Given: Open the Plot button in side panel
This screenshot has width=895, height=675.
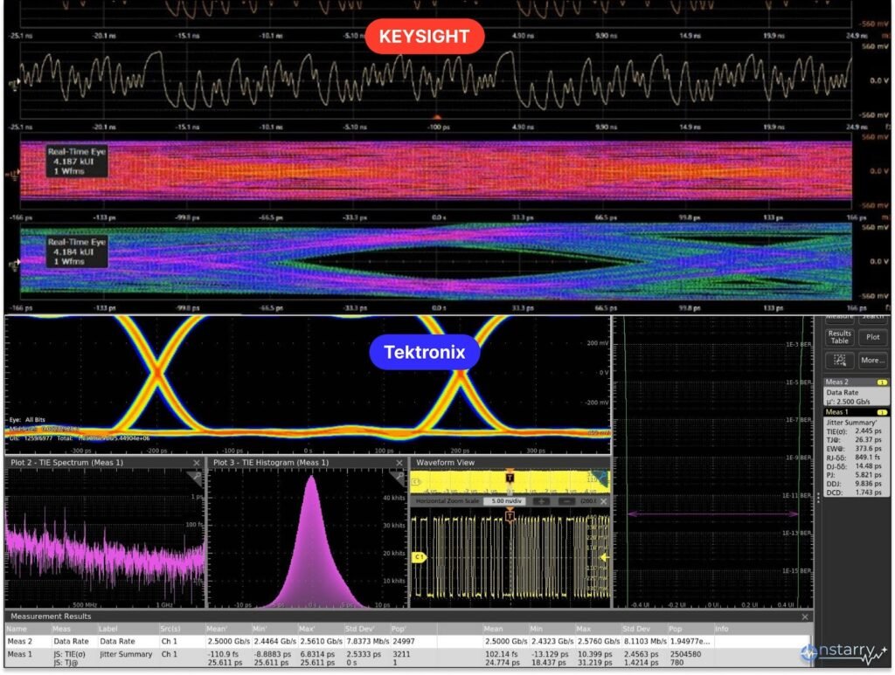Looking at the screenshot, I should click(x=871, y=336).
